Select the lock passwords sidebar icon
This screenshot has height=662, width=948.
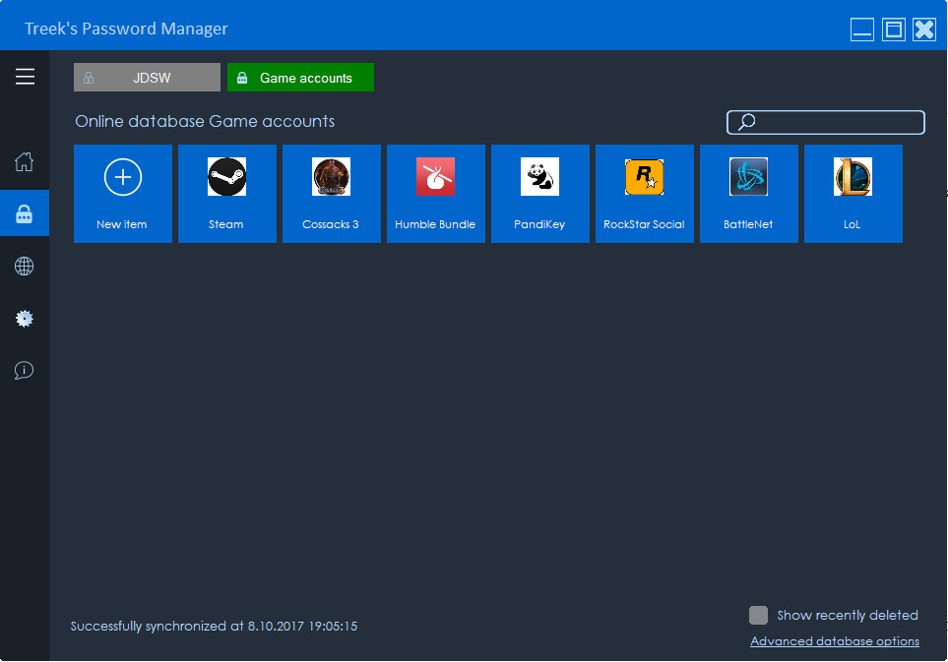coord(25,213)
